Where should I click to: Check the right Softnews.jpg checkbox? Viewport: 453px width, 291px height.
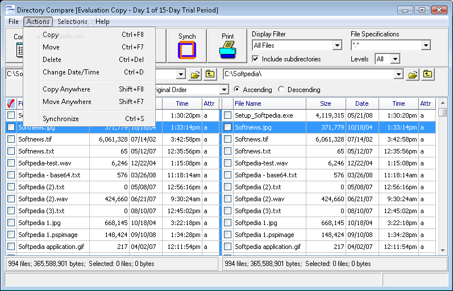228,127
